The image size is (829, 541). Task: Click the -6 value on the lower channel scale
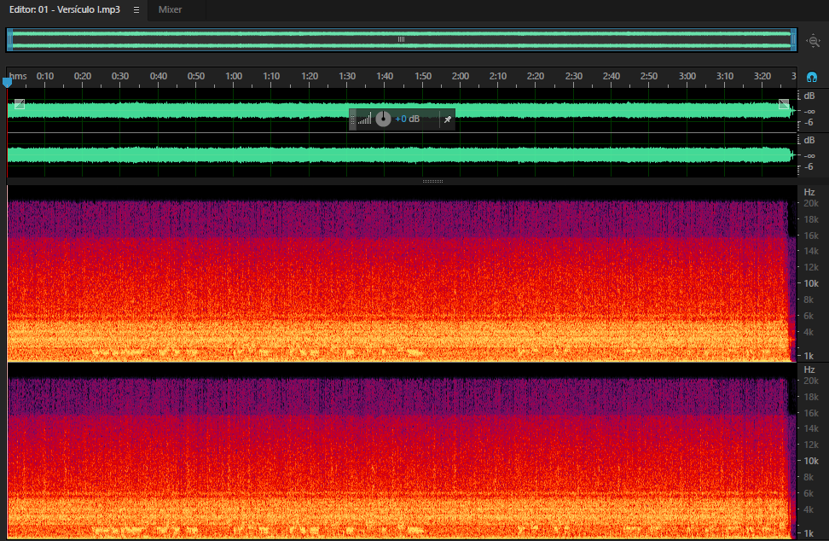(809, 166)
